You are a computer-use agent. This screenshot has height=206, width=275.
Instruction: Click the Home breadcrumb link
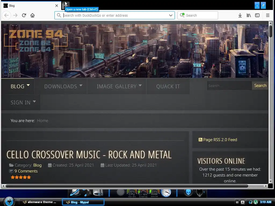coord(42,120)
